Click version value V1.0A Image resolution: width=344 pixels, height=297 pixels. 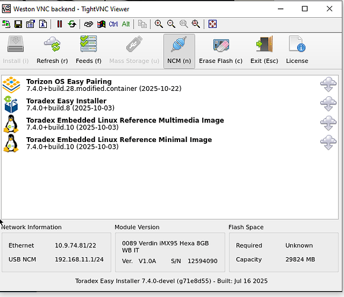pos(147,261)
